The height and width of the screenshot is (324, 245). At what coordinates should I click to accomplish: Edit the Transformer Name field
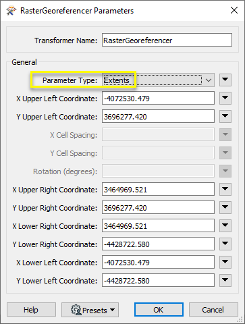(x=167, y=40)
